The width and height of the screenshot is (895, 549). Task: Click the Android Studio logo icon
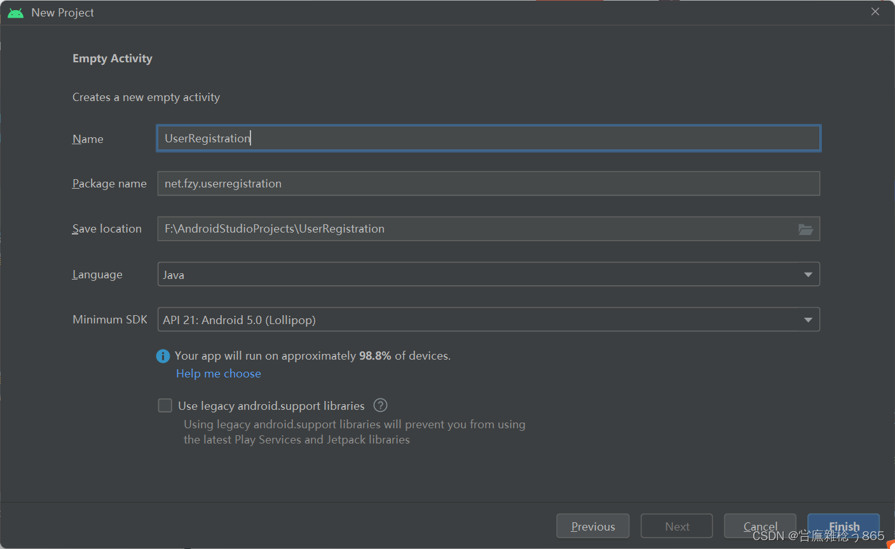point(16,13)
